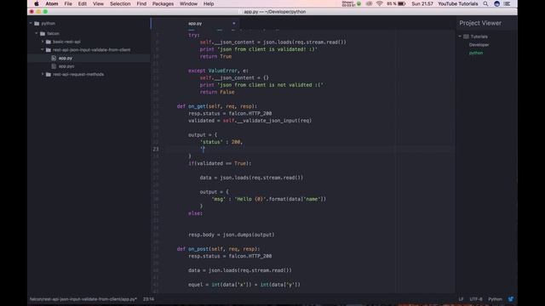Screen dimensions: 545x306
Task: Open the Find menu
Action: click(141, 3)
